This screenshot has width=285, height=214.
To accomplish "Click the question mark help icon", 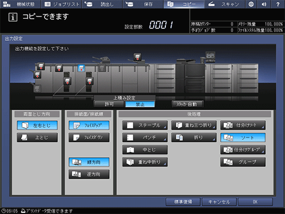I will pyautogui.click(x=278, y=4).
